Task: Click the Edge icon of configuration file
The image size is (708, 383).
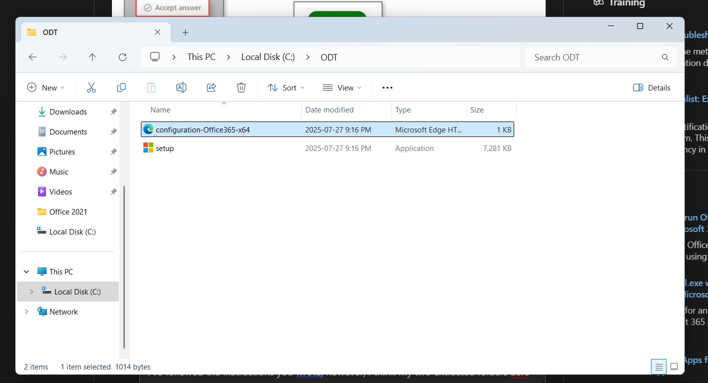Action: [148, 129]
